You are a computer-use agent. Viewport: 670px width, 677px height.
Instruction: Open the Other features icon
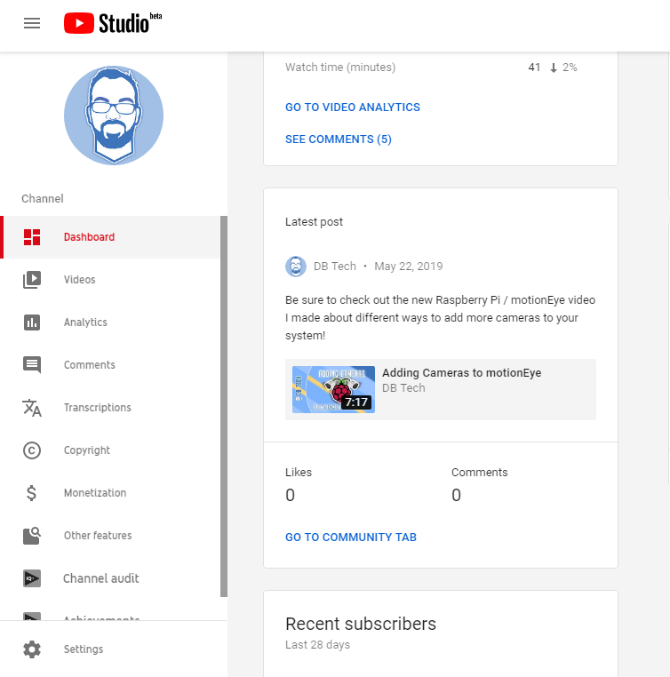pyautogui.click(x=32, y=536)
